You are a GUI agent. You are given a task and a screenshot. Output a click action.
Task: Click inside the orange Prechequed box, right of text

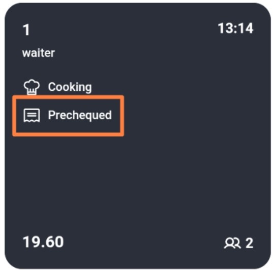pyautogui.click(x=116, y=116)
